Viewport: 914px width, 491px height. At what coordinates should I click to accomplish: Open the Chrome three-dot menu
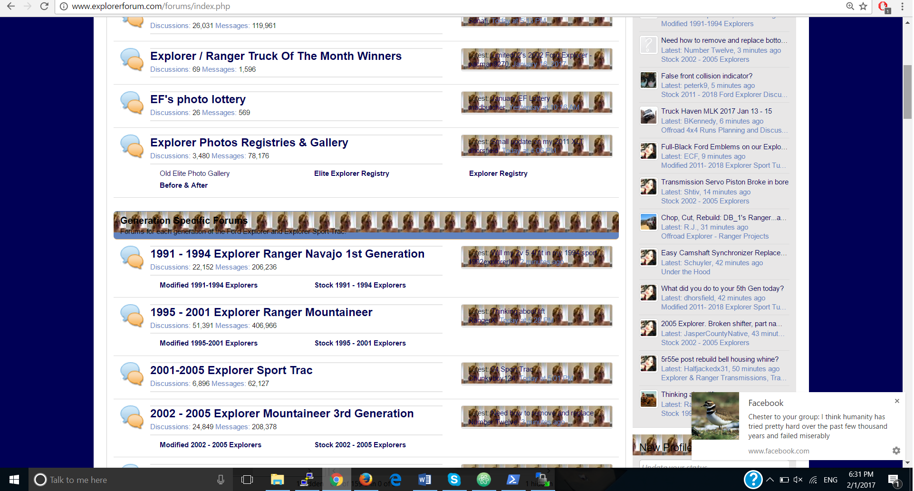(902, 6)
